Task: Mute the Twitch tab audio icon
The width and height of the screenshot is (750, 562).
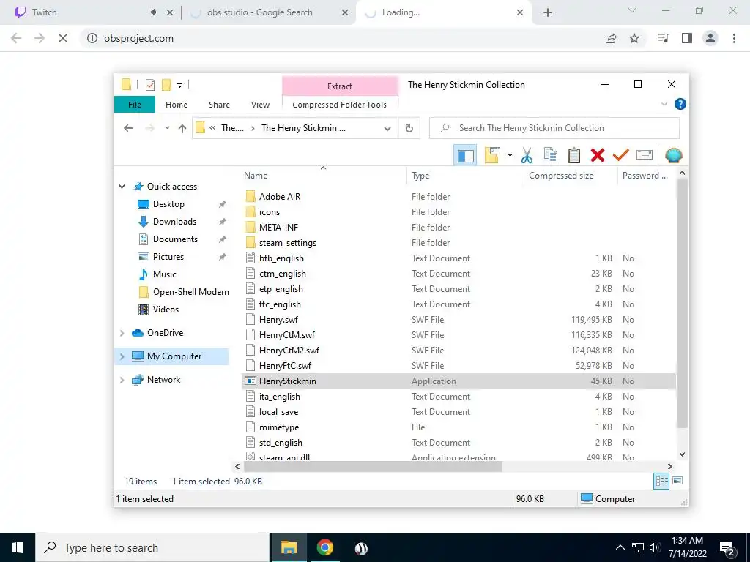Action: point(154,12)
